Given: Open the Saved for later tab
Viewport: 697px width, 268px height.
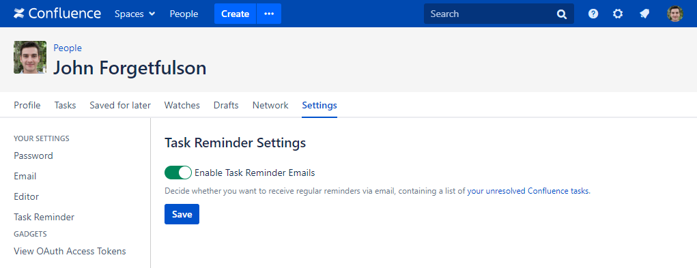Looking at the screenshot, I should pyautogui.click(x=120, y=105).
